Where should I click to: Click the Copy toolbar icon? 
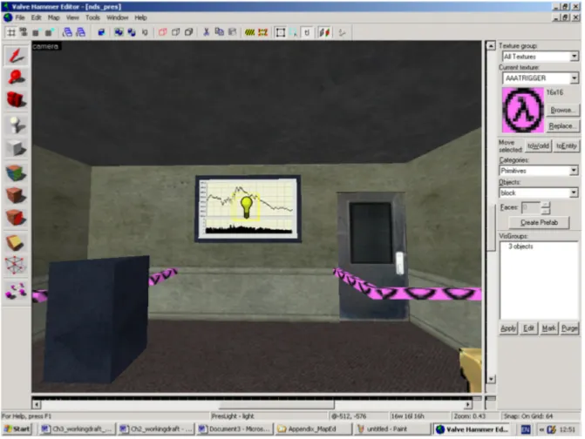click(x=220, y=33)
